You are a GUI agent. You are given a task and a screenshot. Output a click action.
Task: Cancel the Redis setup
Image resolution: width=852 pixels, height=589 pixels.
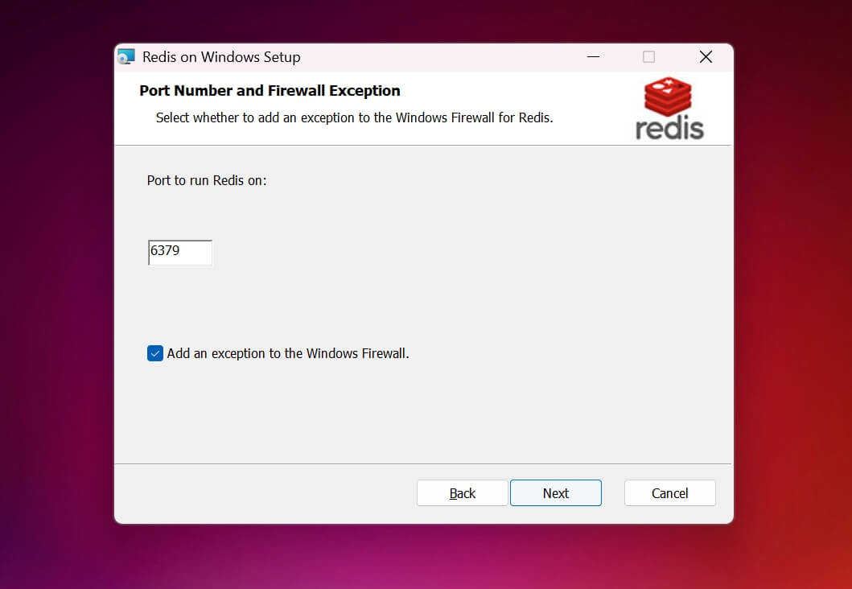tap(669, 492)
